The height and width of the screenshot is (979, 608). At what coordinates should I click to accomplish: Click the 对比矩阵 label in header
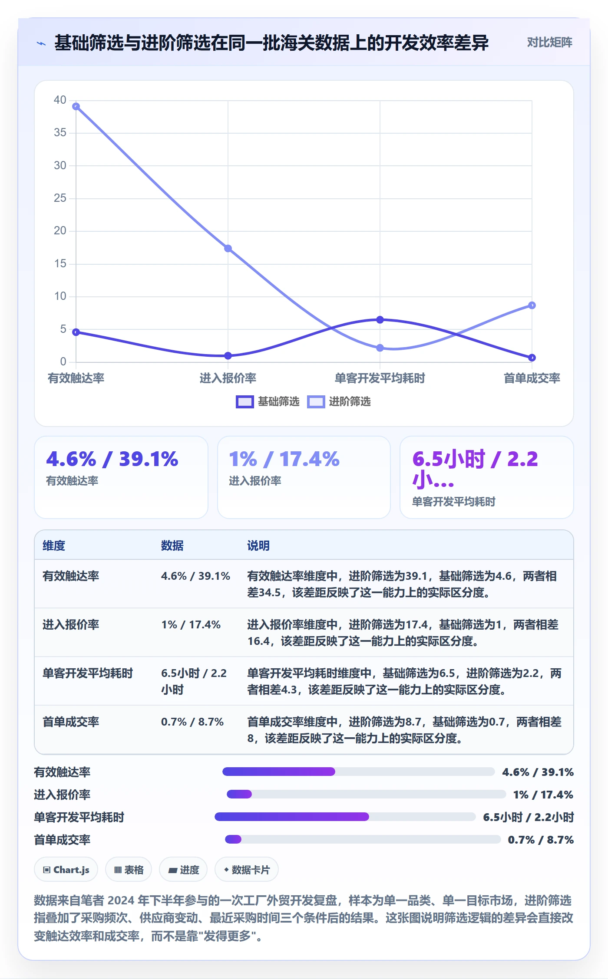coord(549,42)
